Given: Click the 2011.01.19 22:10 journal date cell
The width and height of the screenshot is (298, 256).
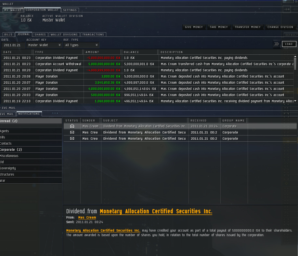Looking at the screenshot, I should click(17, 101).
